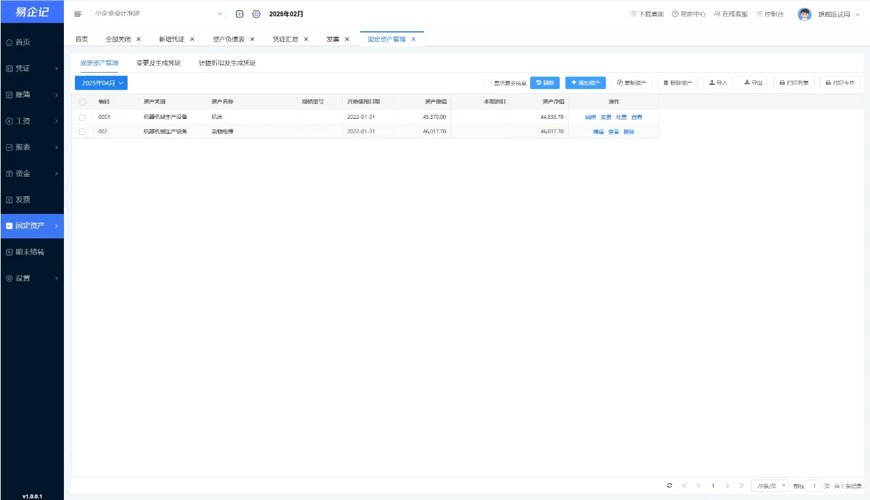Viewport: 870px width, 500px height.
Task: Click the 导入 import button
Action: click(718, 83)
